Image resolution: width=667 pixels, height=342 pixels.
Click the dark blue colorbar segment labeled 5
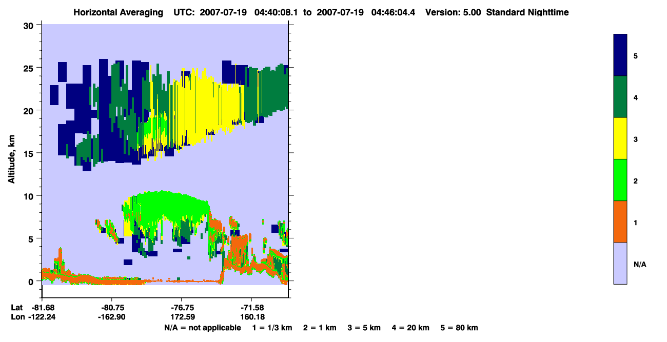pyautogui.click(x=620, y=55)
